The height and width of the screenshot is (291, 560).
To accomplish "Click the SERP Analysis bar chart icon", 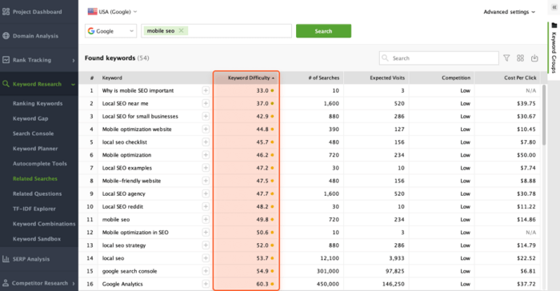I will click(x=6, y=259).
